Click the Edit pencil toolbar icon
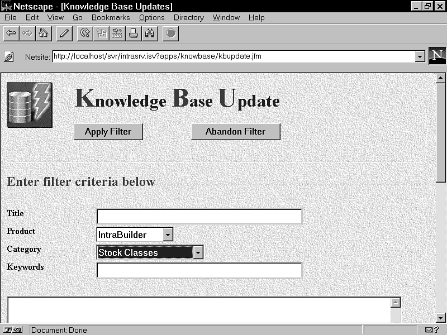Image resolution: width=447 pixels, height=335 pixels. (64, 33)
